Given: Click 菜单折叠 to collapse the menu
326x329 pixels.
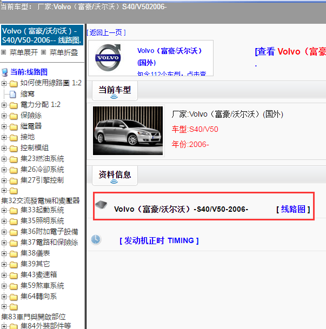Looking at the screenshot, I should pyautogui.click(x=64, y=52).
